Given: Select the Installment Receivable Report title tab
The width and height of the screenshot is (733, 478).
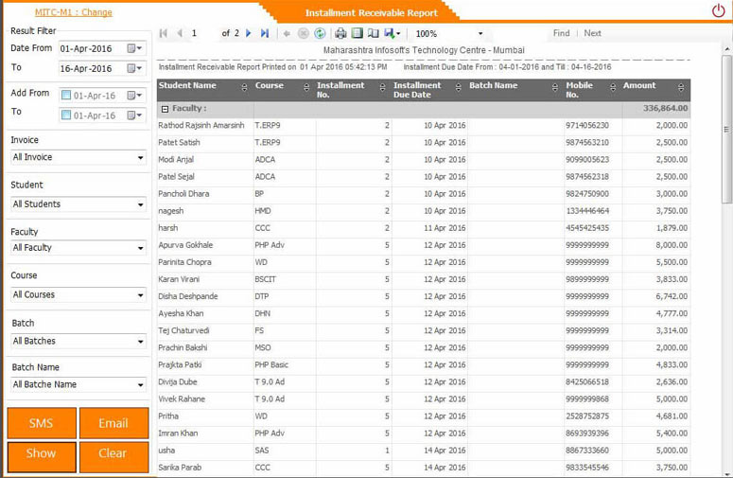Looking at the screenshot, I should (x=372, y=13).
